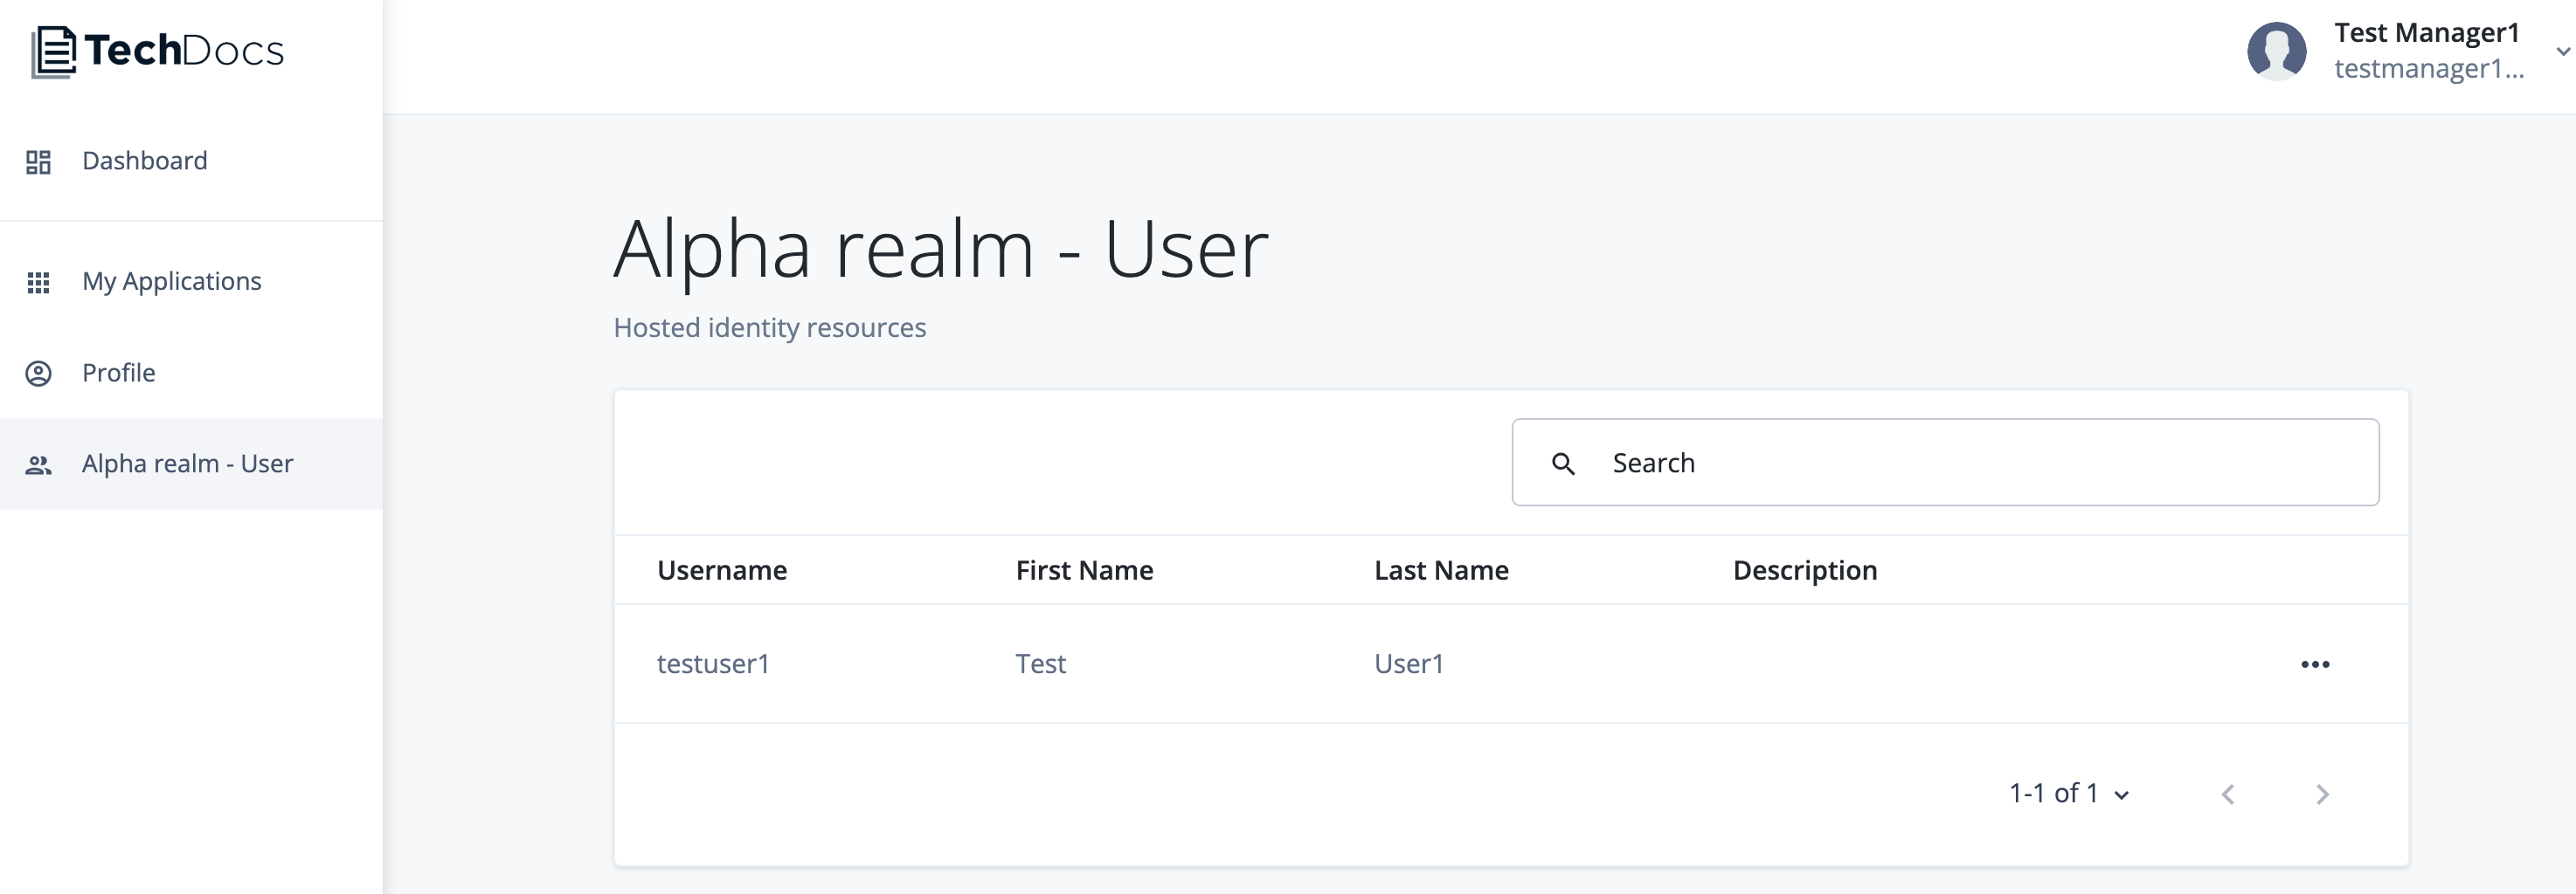The image size is (2576, 894).
Task: Click the search magnifier icon
Action: pyautogui.click(x=1565, y=463)
